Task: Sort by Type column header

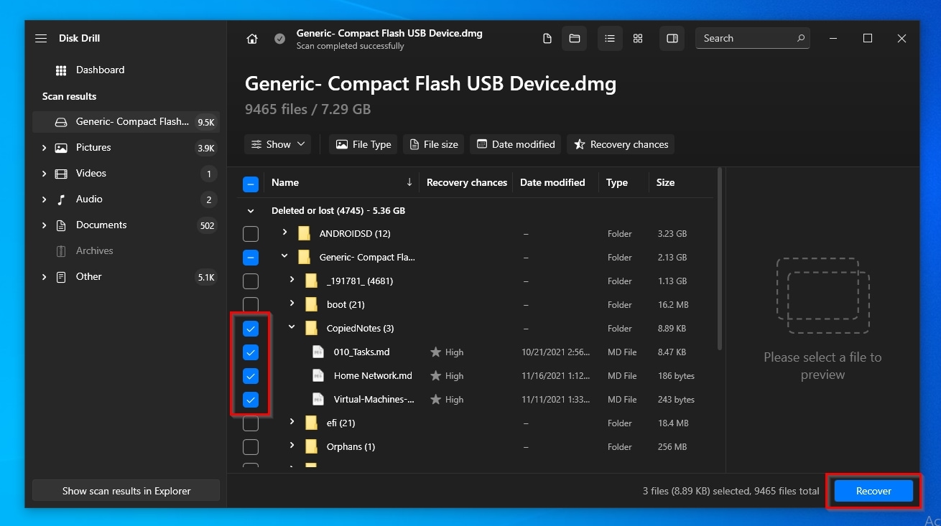Action: point(617,182)
